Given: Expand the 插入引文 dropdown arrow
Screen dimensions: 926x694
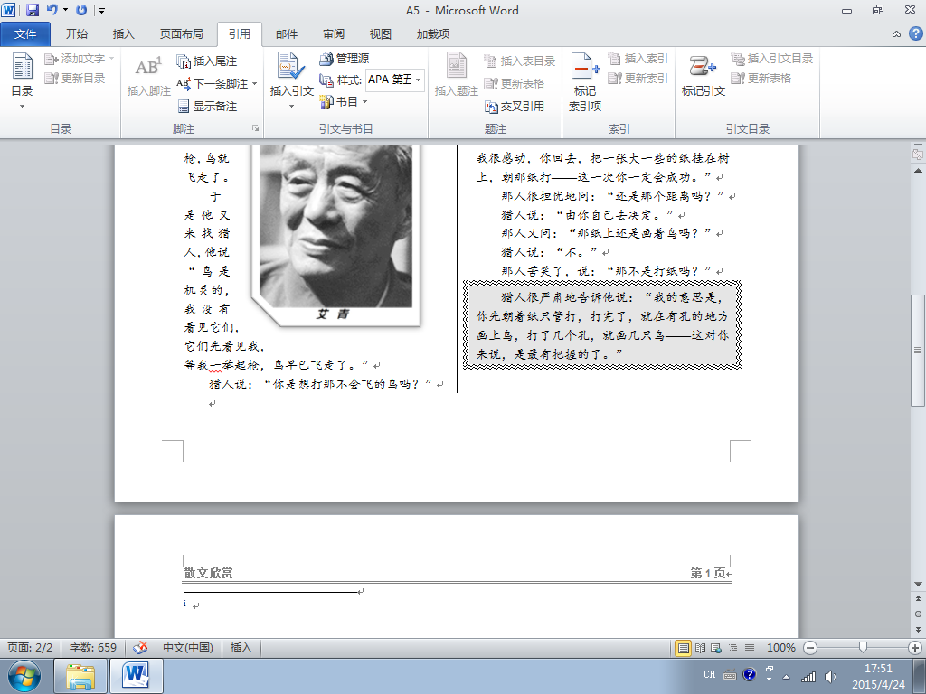Looking at the screenshot, I should click(291, 107).
